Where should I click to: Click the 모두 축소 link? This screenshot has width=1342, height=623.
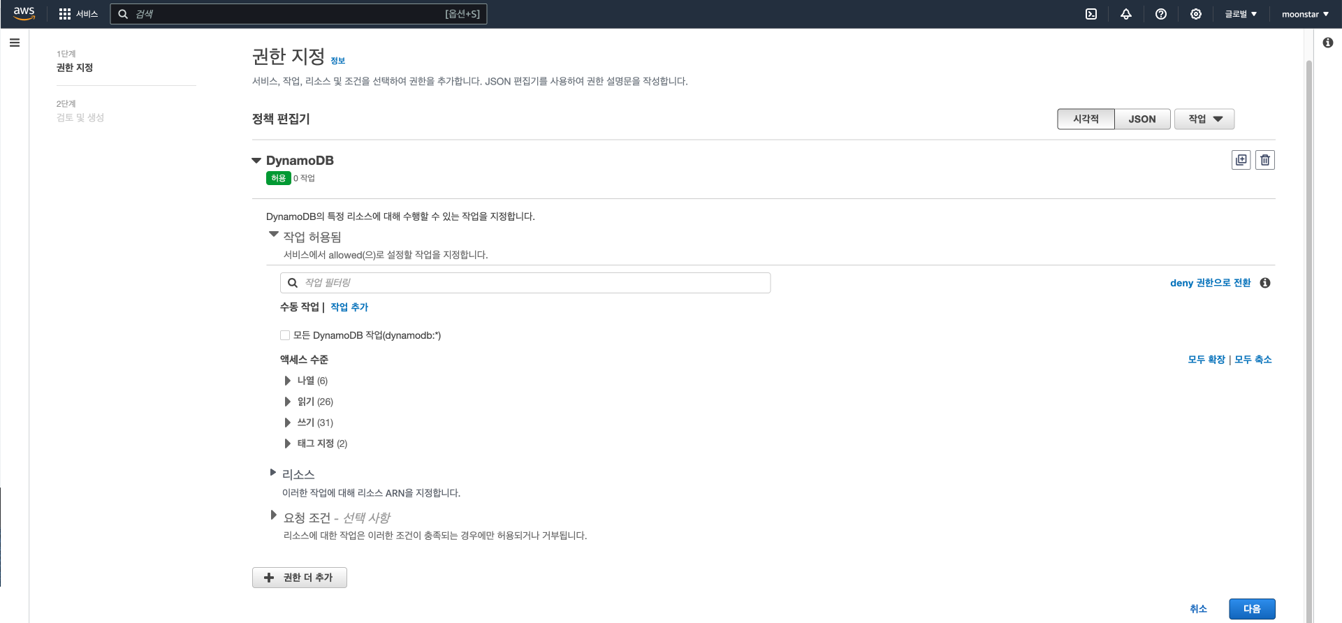point(1253,360)
